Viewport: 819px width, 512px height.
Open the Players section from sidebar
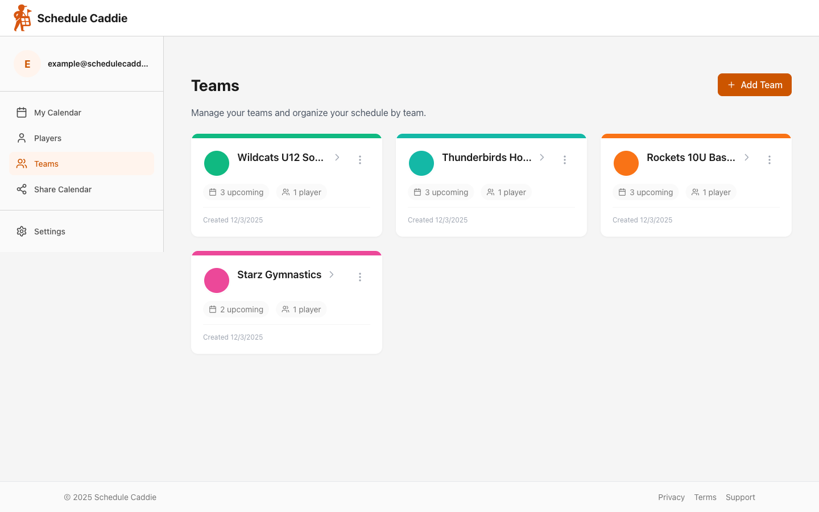coord(48,138)
